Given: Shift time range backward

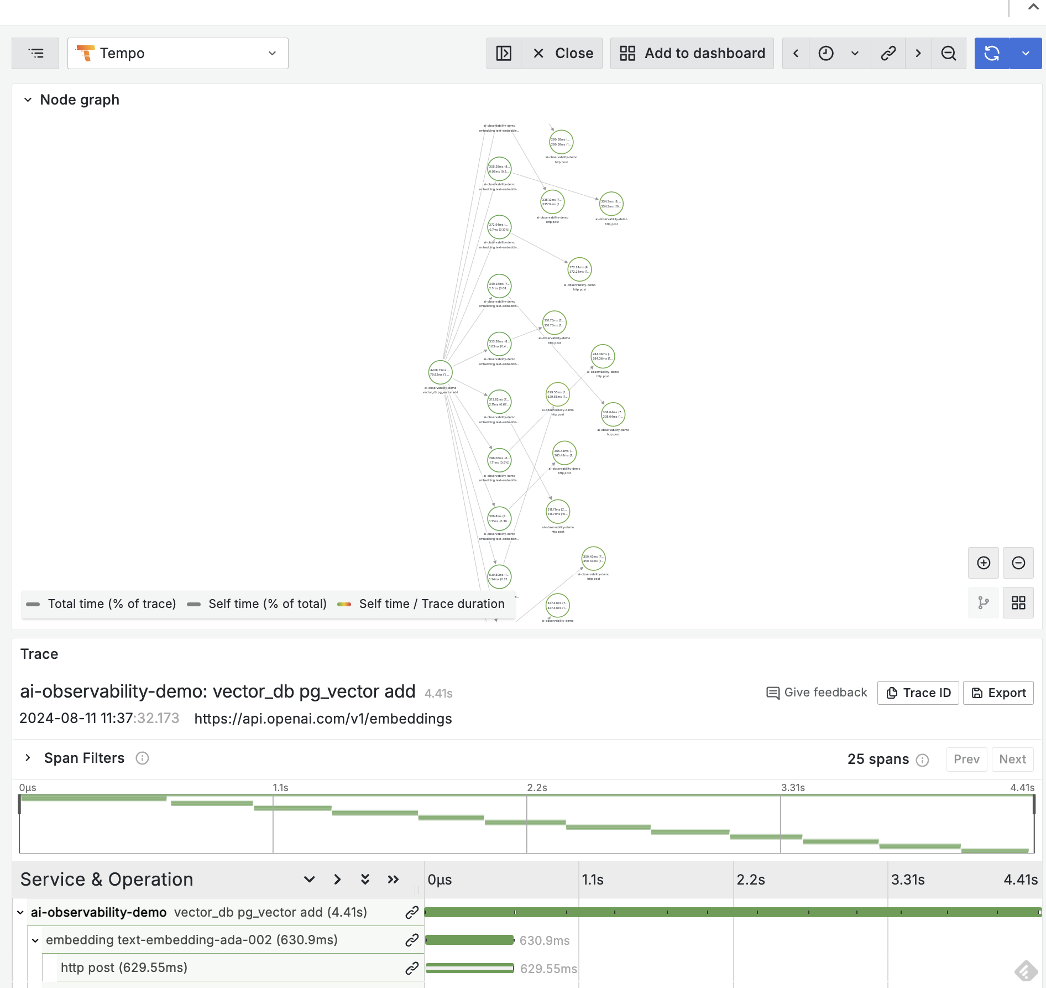Looking at the screenshot, I should [x=796, y=53].
